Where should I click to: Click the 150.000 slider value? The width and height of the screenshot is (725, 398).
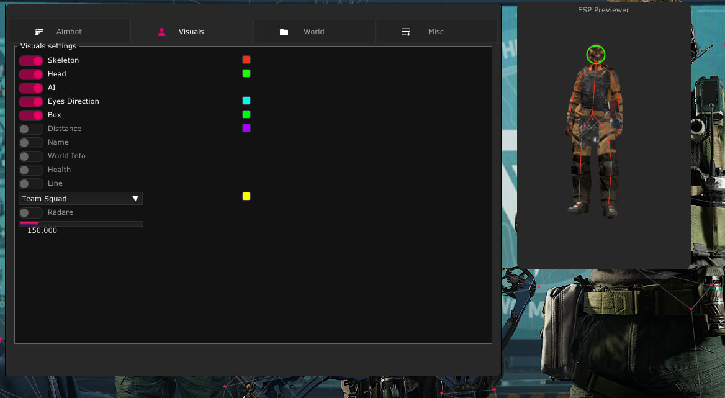42,230
